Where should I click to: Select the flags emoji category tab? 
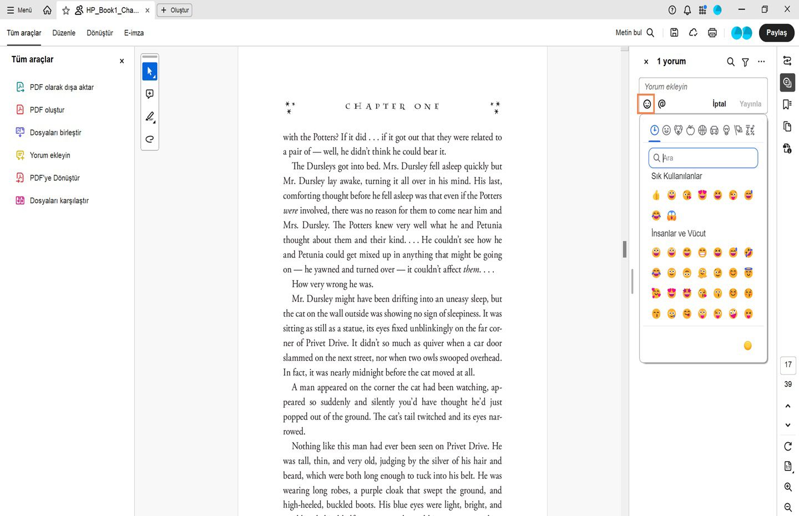click(739, 130)
